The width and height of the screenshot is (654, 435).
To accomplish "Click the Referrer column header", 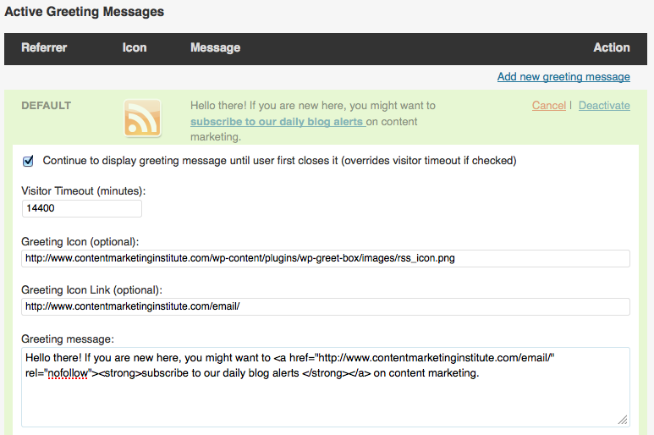I will pyautogui.click(x=44, y=47).
